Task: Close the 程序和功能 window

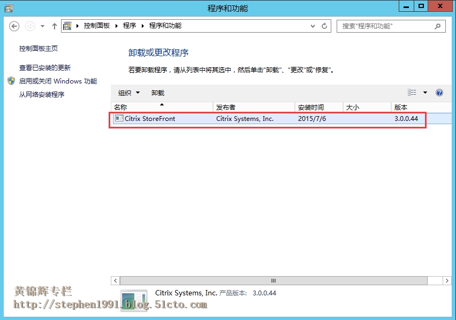Action: point(440,6)
